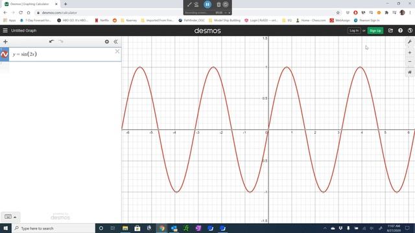
Task: Undo the last expression change
Action: tap(51, 41)
